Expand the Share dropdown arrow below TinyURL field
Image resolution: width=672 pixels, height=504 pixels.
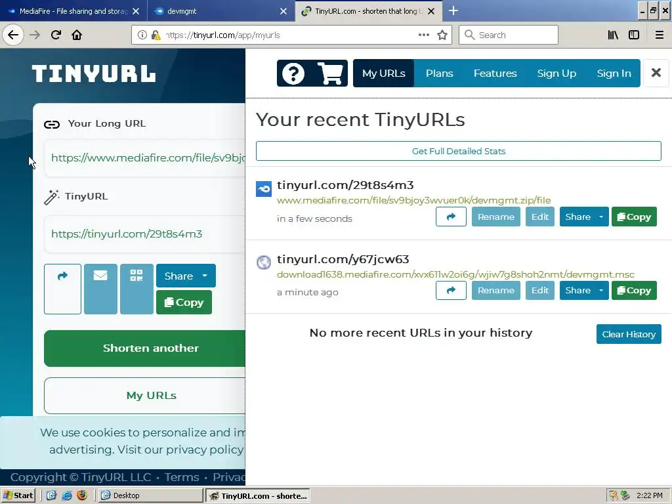coord(205,276)
